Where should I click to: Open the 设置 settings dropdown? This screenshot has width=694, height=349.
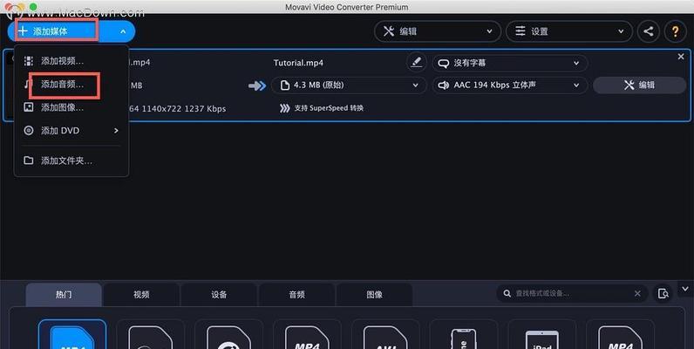click(569, 31)
